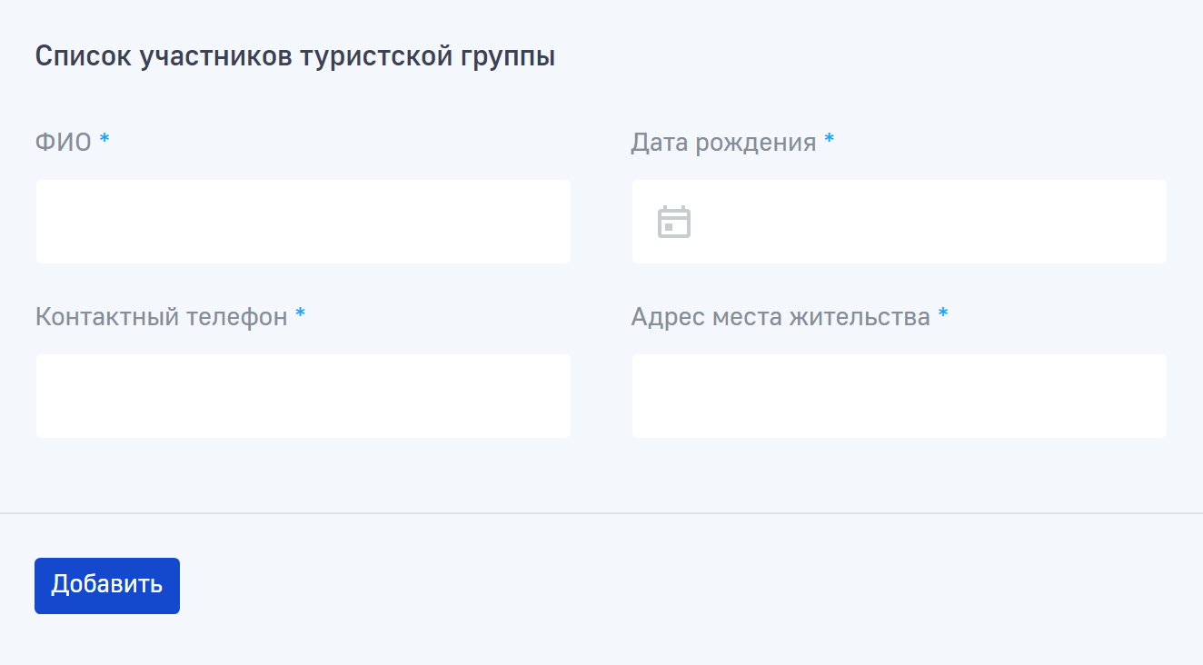Click the Список участников туристской группы heading
This screenshot has width=1203, height=665.
coord(295,56)
